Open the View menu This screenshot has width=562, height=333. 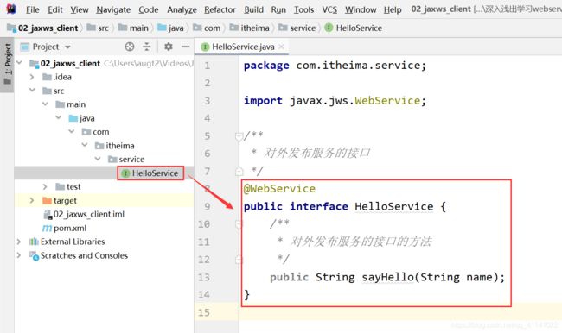coord(80,9)
